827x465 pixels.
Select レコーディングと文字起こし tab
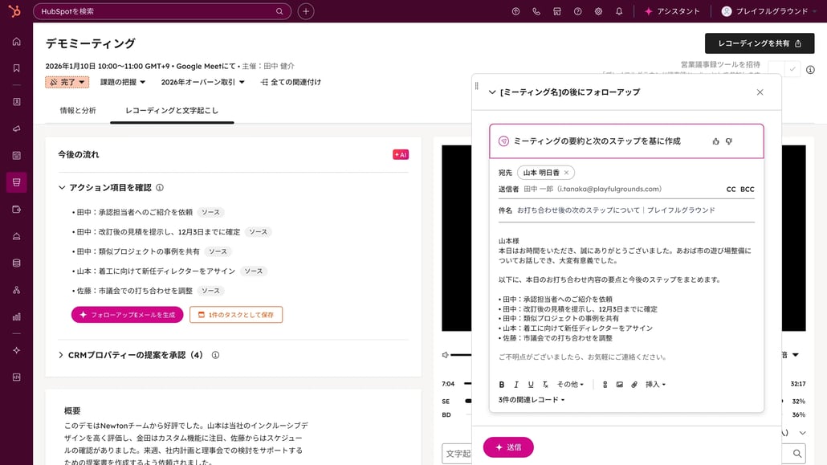coord(172,111)
